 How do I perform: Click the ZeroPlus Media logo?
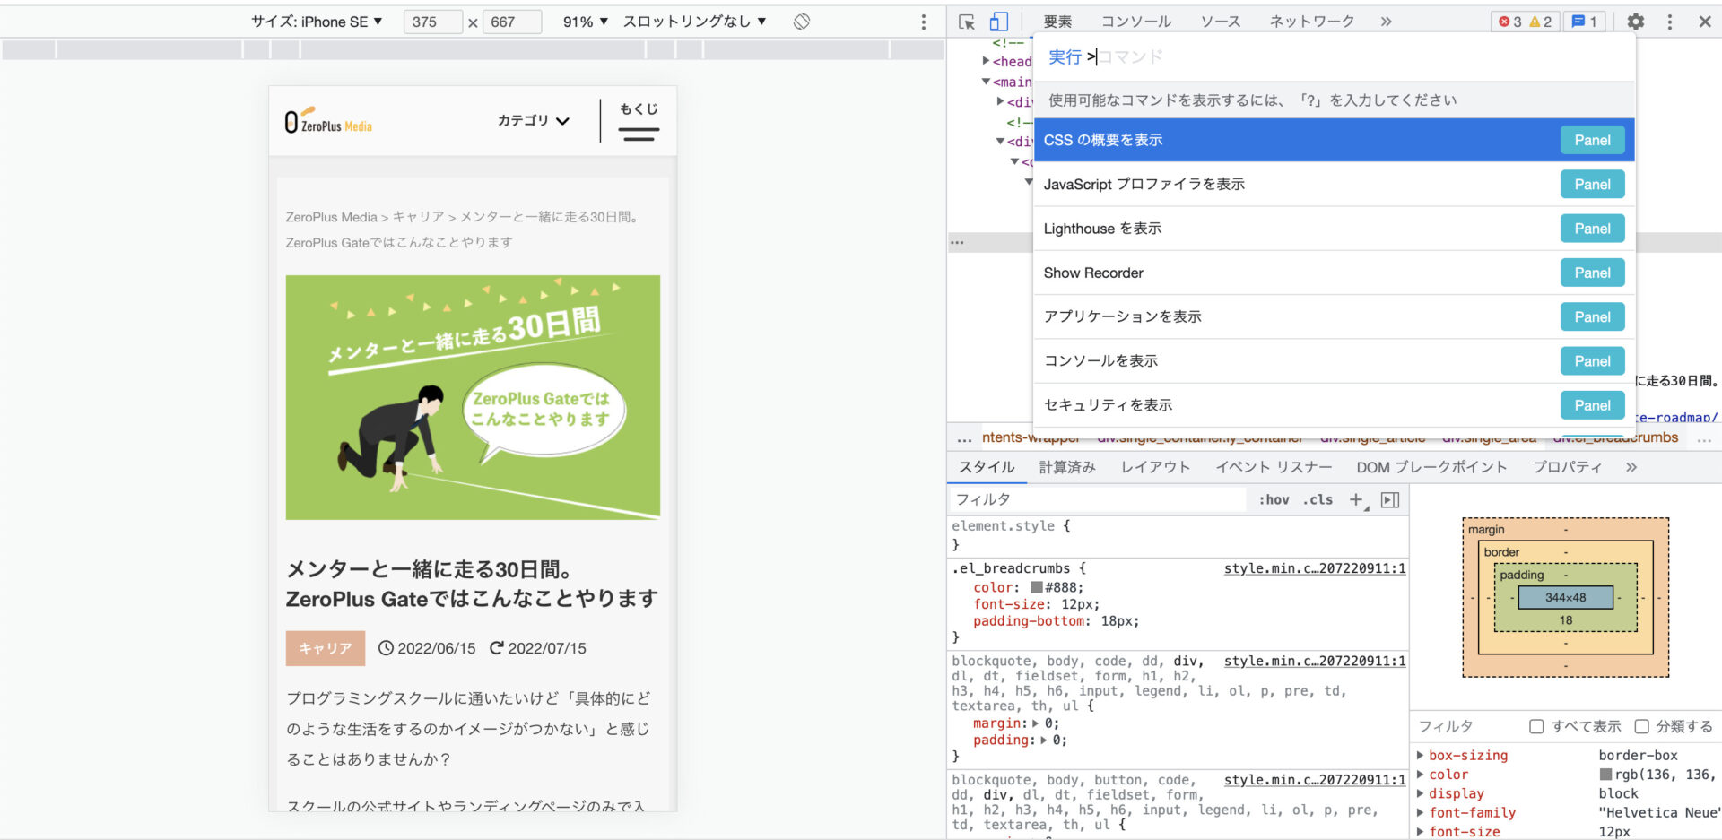pos(328,121)
